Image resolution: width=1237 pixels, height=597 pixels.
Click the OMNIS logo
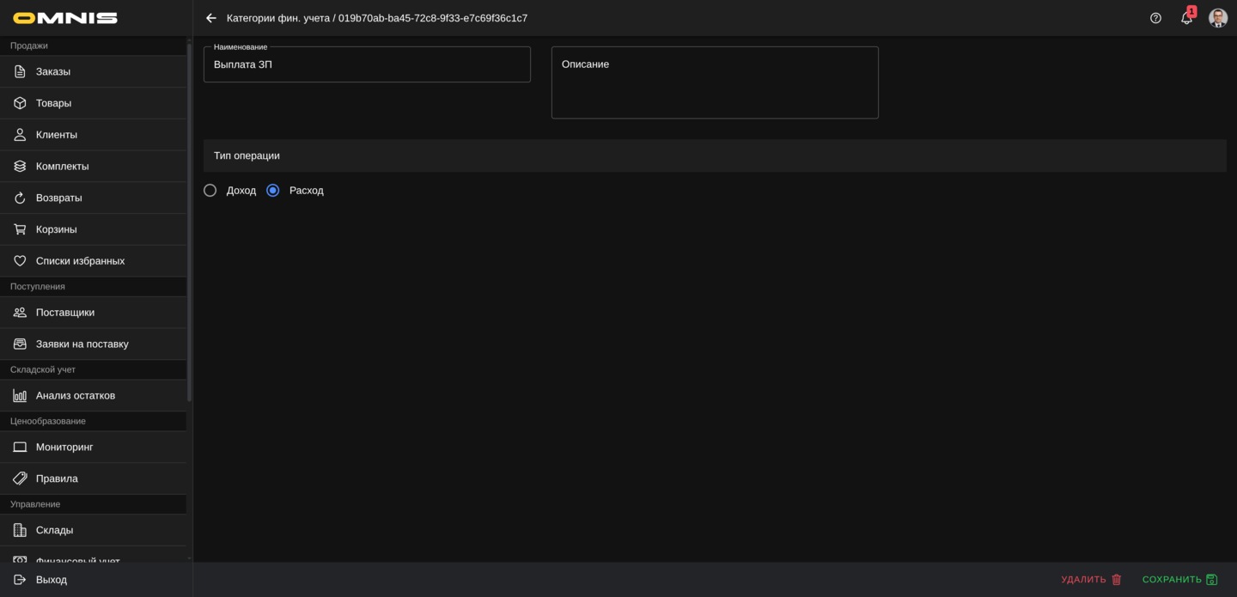click(65, 18)
